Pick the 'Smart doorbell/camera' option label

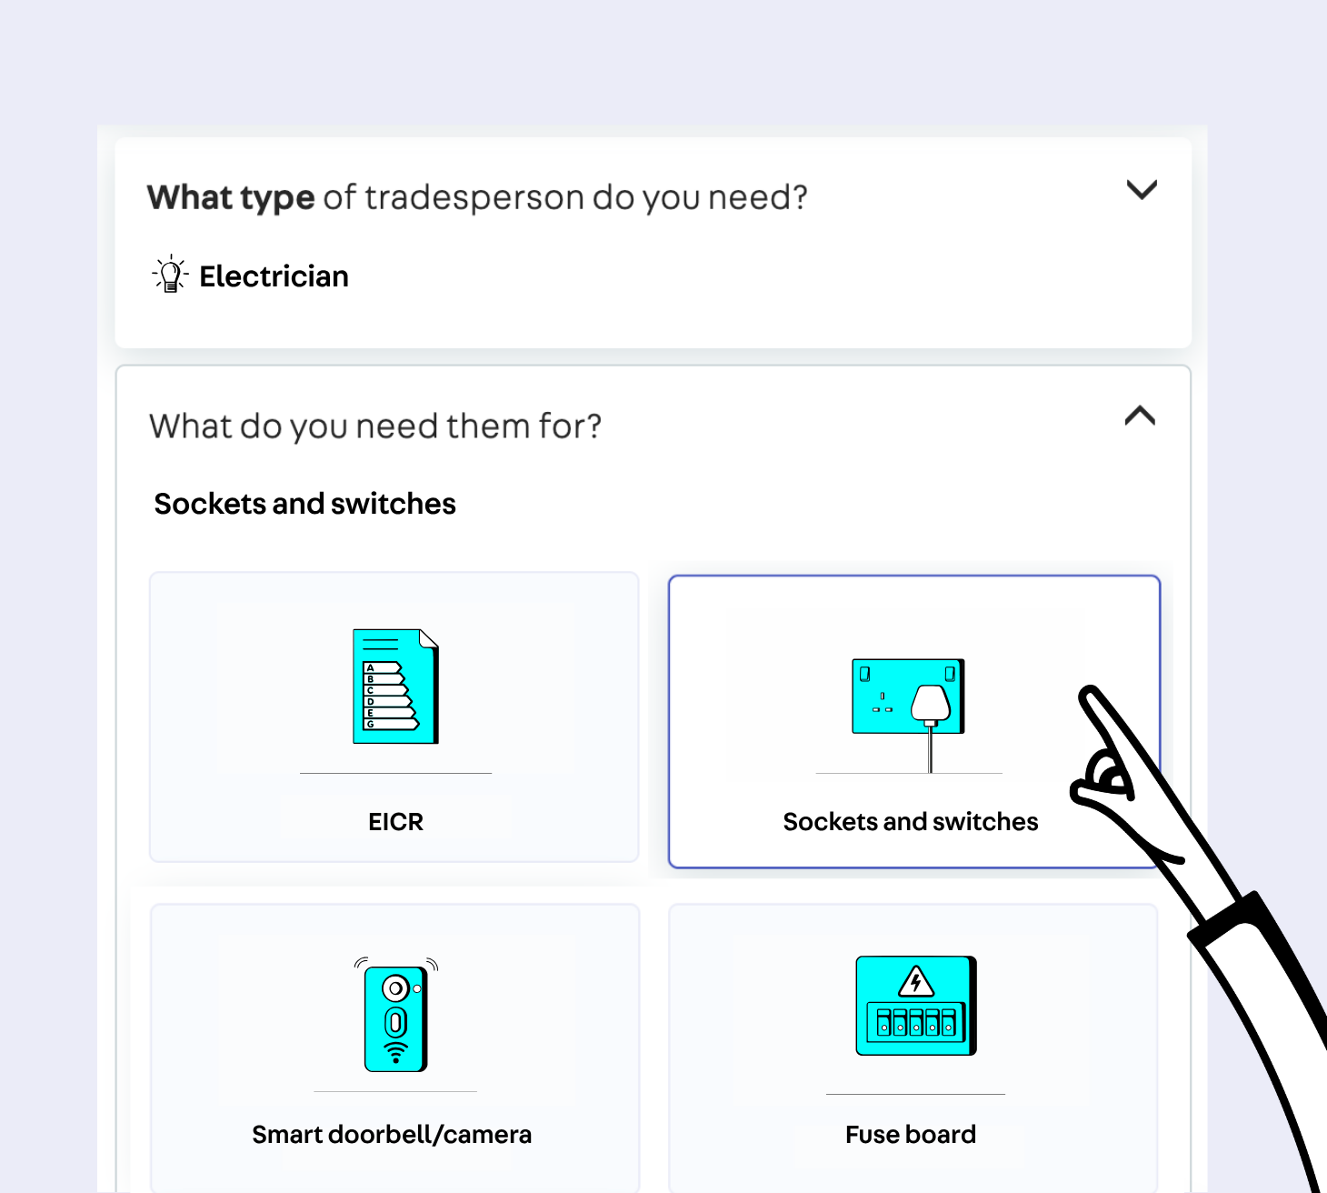pos(392,1135)
